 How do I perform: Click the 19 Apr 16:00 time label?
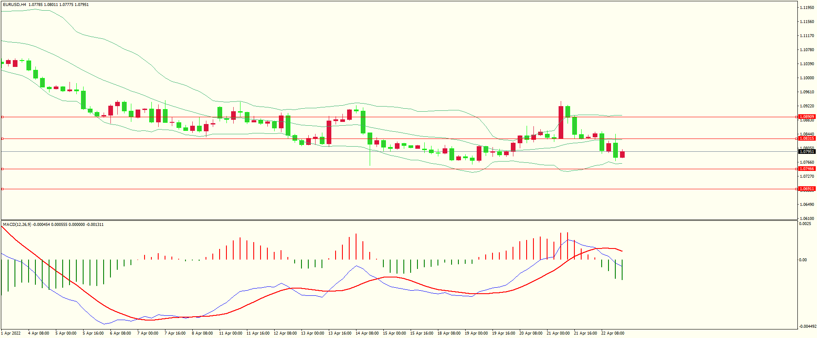point(503,333)
